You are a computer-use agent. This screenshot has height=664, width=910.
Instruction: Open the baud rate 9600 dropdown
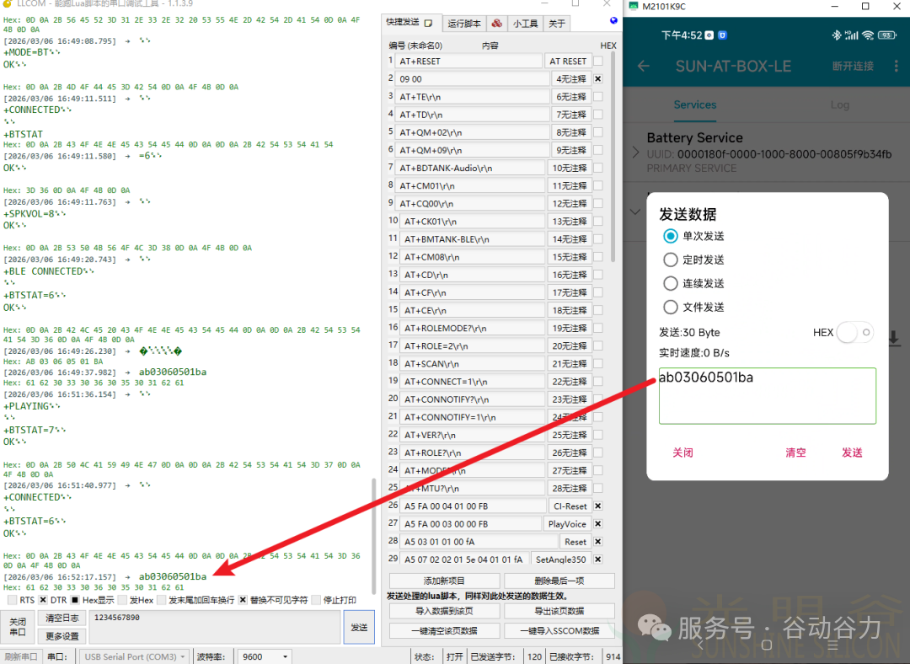[265, 656]
